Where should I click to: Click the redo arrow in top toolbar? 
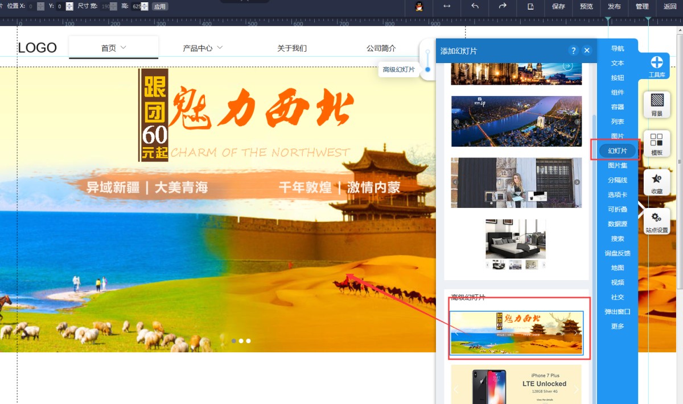coord(502,6)
